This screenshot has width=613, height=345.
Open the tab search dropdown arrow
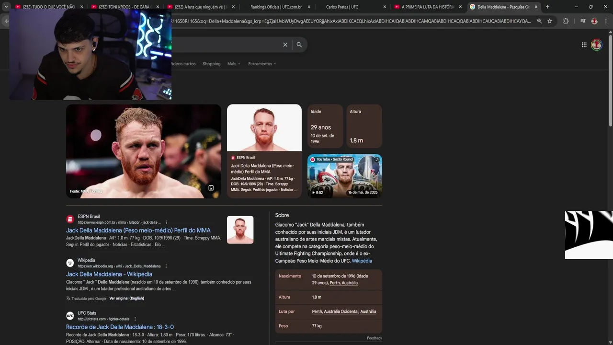pos(6,7)
